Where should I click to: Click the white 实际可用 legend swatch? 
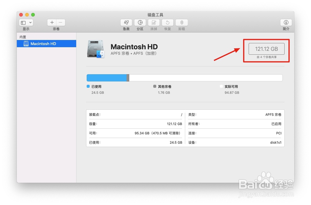tap(221, 86)
